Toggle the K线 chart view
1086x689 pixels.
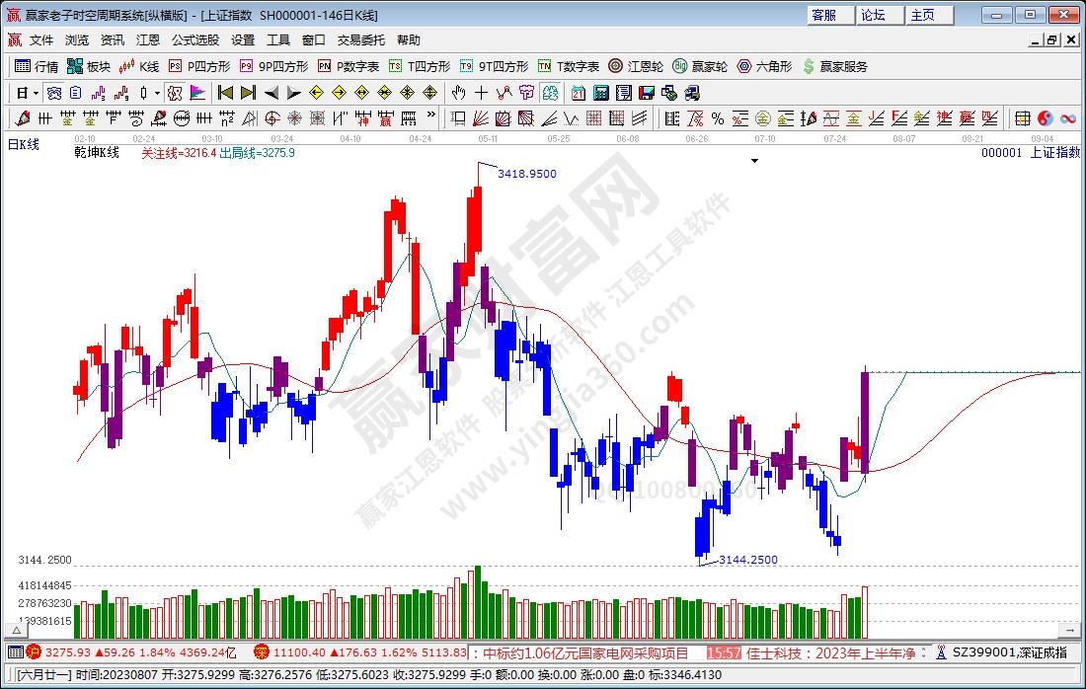click(139, 66)
